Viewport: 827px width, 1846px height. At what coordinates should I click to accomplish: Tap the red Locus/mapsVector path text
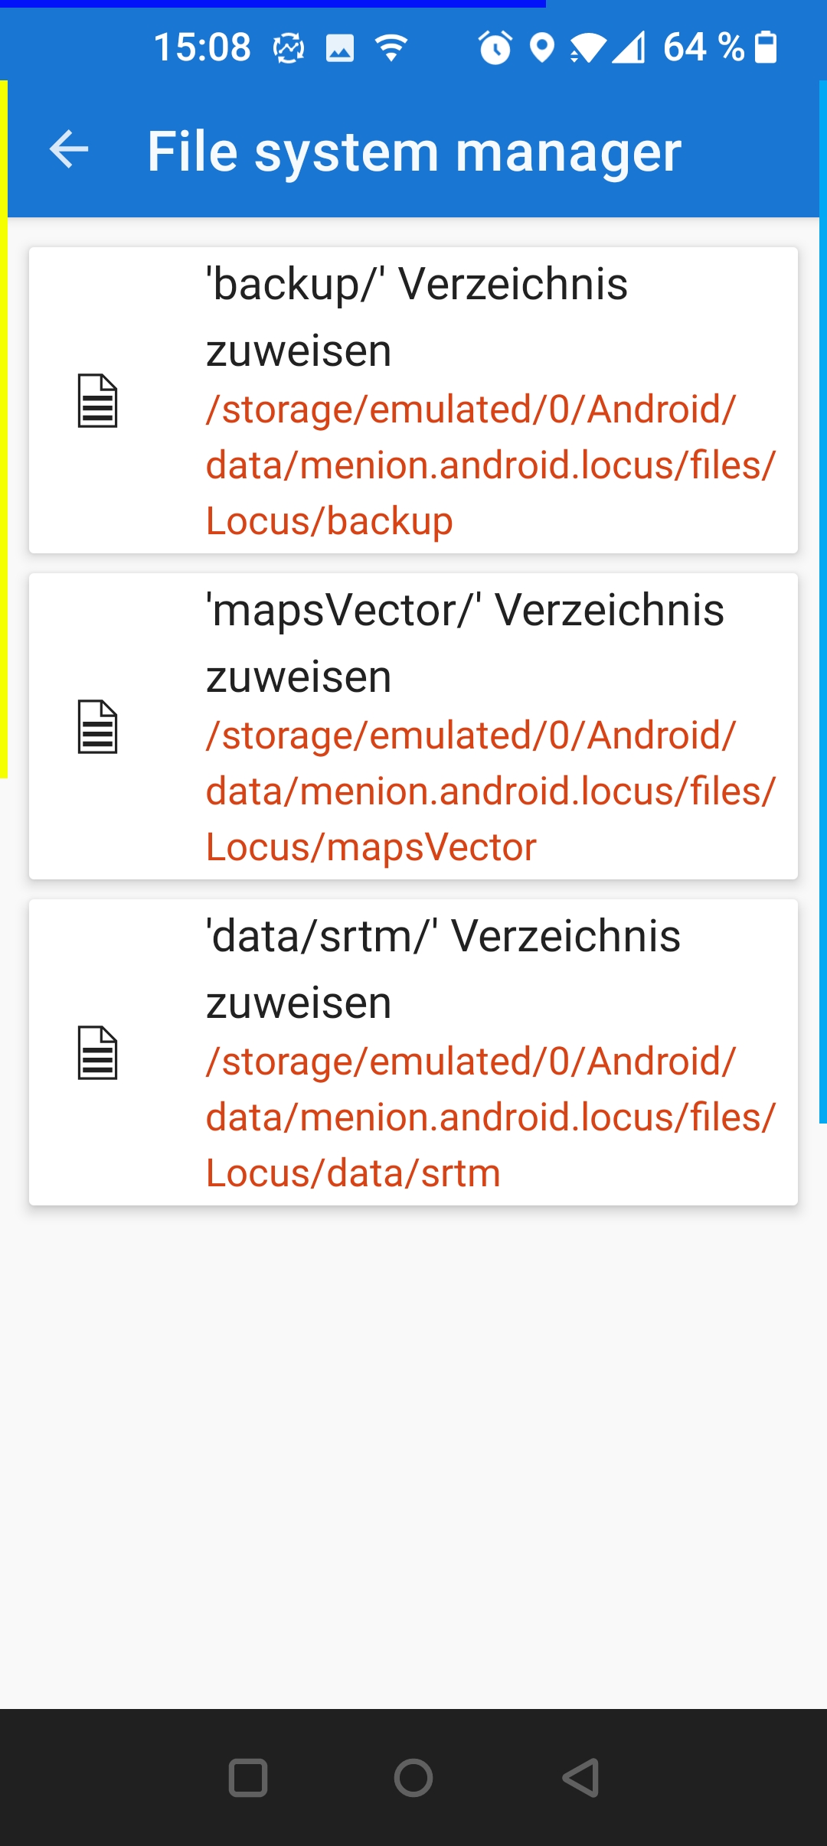click(490, 791)
